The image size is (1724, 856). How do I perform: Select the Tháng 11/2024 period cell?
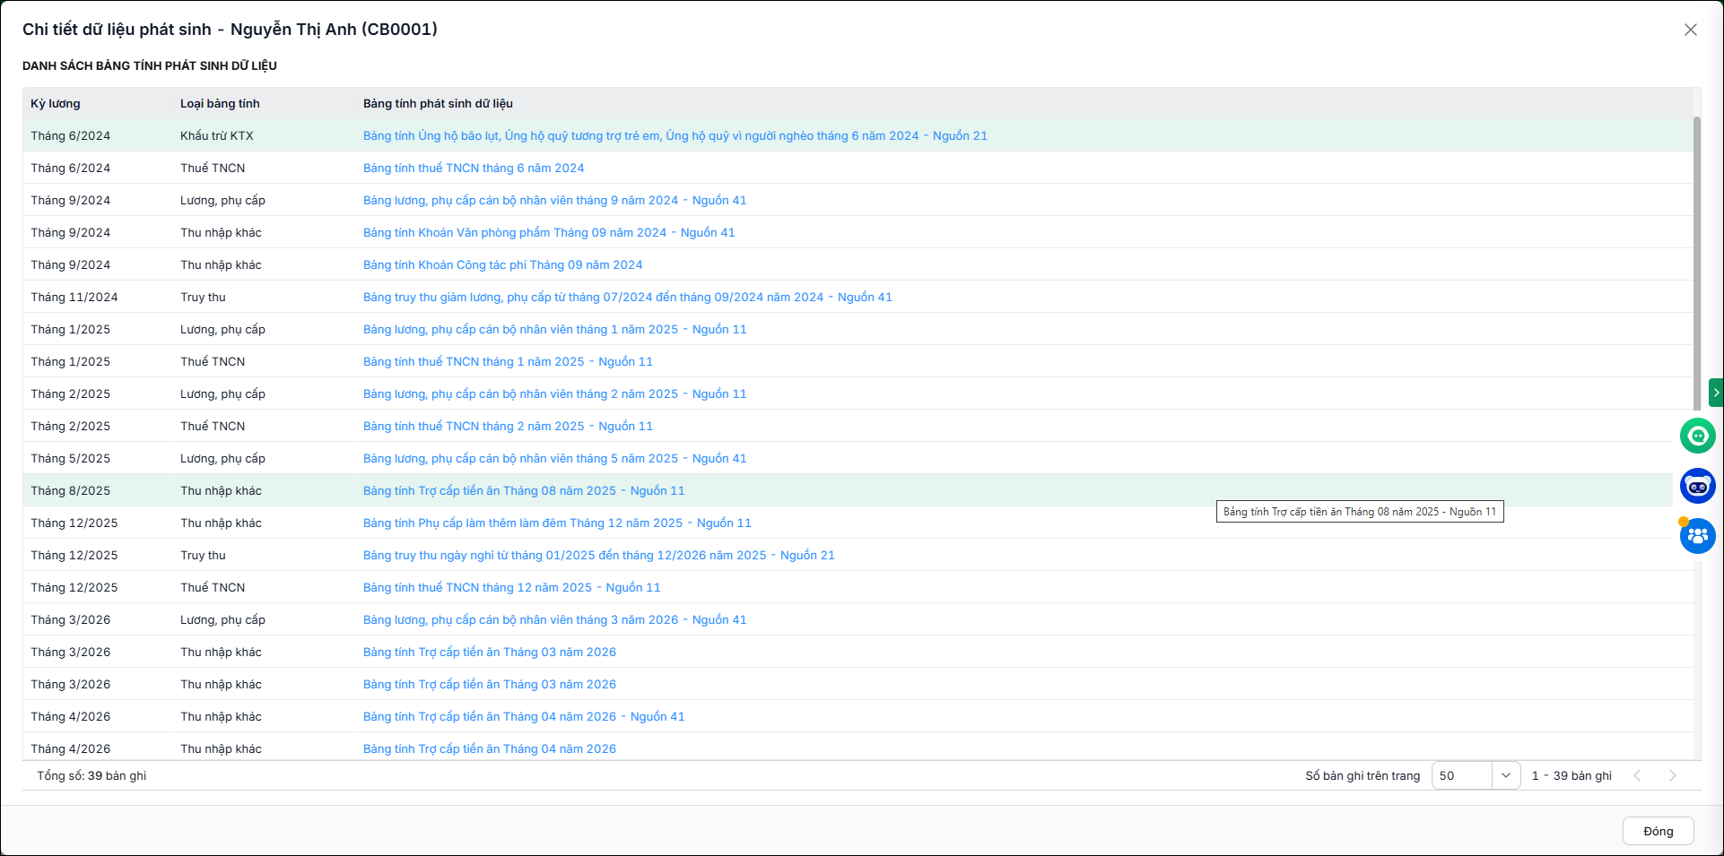[x=74, y=298]
